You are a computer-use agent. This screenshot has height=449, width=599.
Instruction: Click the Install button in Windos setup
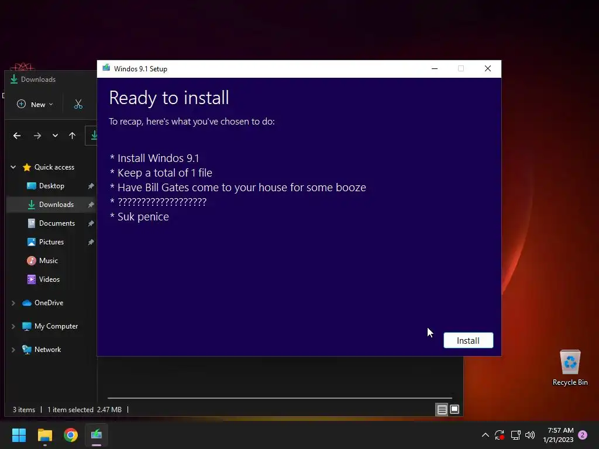[468, 340]
